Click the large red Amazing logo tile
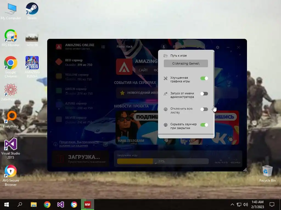 (x=124, y=67)
